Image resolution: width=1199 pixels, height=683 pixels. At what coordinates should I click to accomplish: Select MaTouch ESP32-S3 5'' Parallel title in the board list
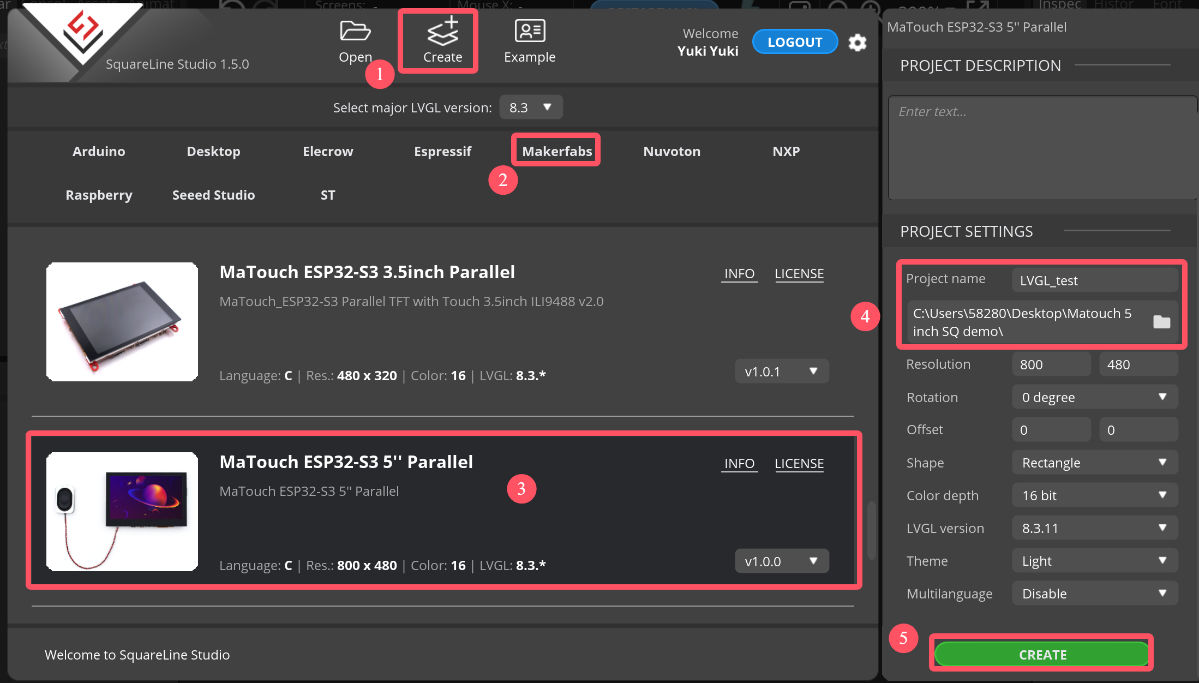pos(346,462)
